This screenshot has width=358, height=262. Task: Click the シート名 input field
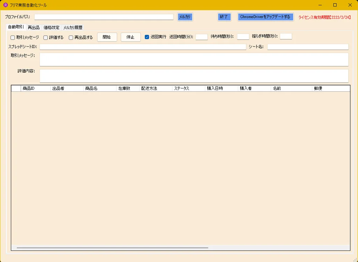(308, 47)
